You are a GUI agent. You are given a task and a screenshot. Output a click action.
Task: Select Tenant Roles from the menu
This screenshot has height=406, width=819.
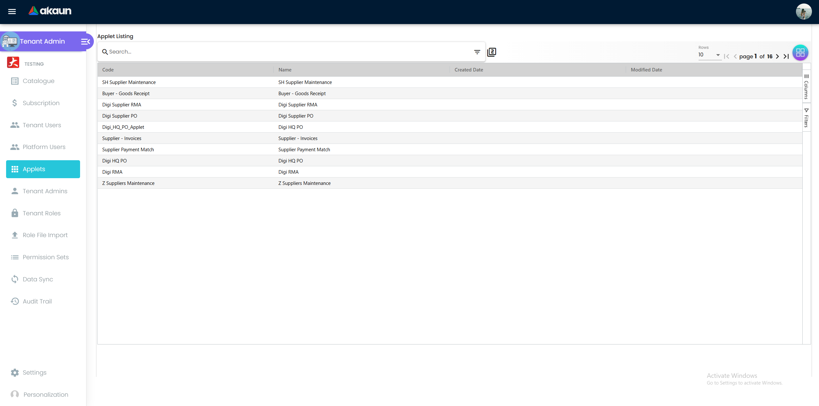pyautogui.click(x=41, y=213)
